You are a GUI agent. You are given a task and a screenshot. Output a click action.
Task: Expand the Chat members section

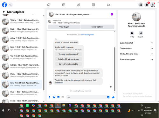(x=136, y=48)
